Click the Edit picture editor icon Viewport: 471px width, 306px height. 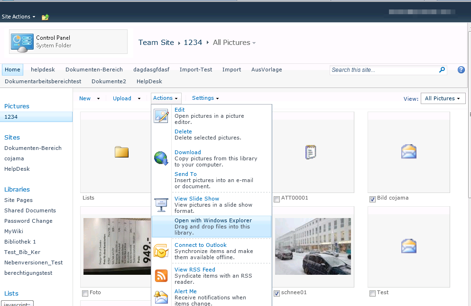tap(161, 116)
